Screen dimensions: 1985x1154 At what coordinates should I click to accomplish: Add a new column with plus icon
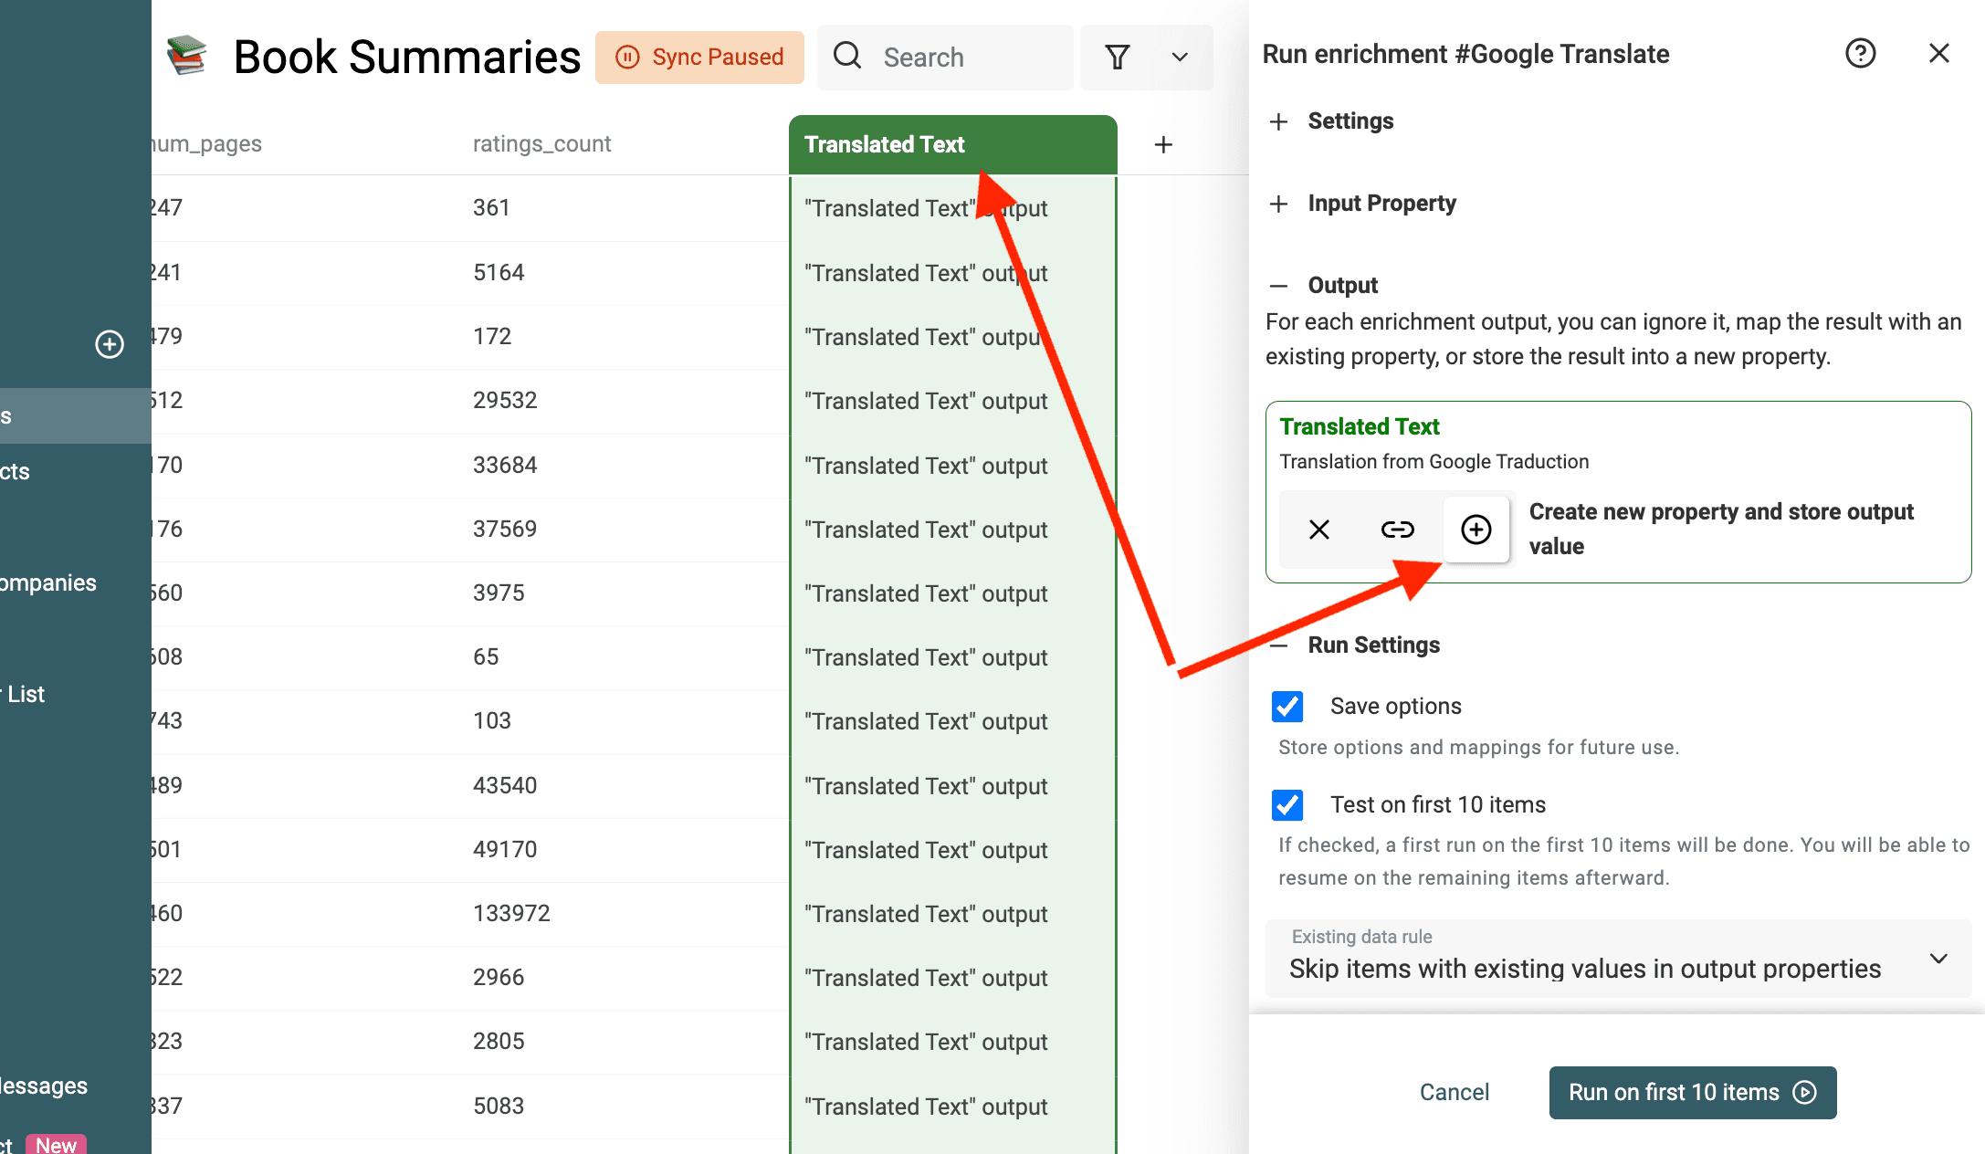[1163, 144]
